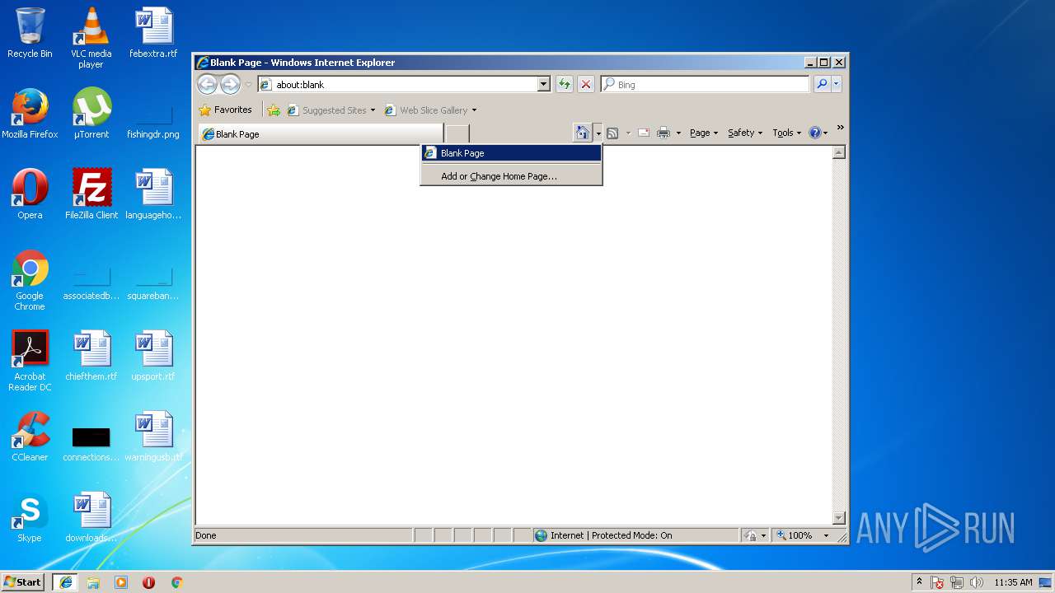The height and width of the screenshot is (593, 1055).
Task: Click the 11:35 AM taskbar clock
Action: [1013, 582]
